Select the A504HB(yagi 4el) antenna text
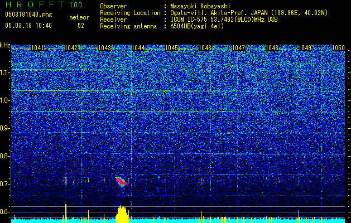The height and width of the screenshot is (223, 351). coord(197,26)
